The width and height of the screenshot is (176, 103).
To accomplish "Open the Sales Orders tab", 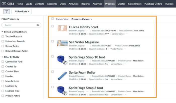I will point(135,4).
